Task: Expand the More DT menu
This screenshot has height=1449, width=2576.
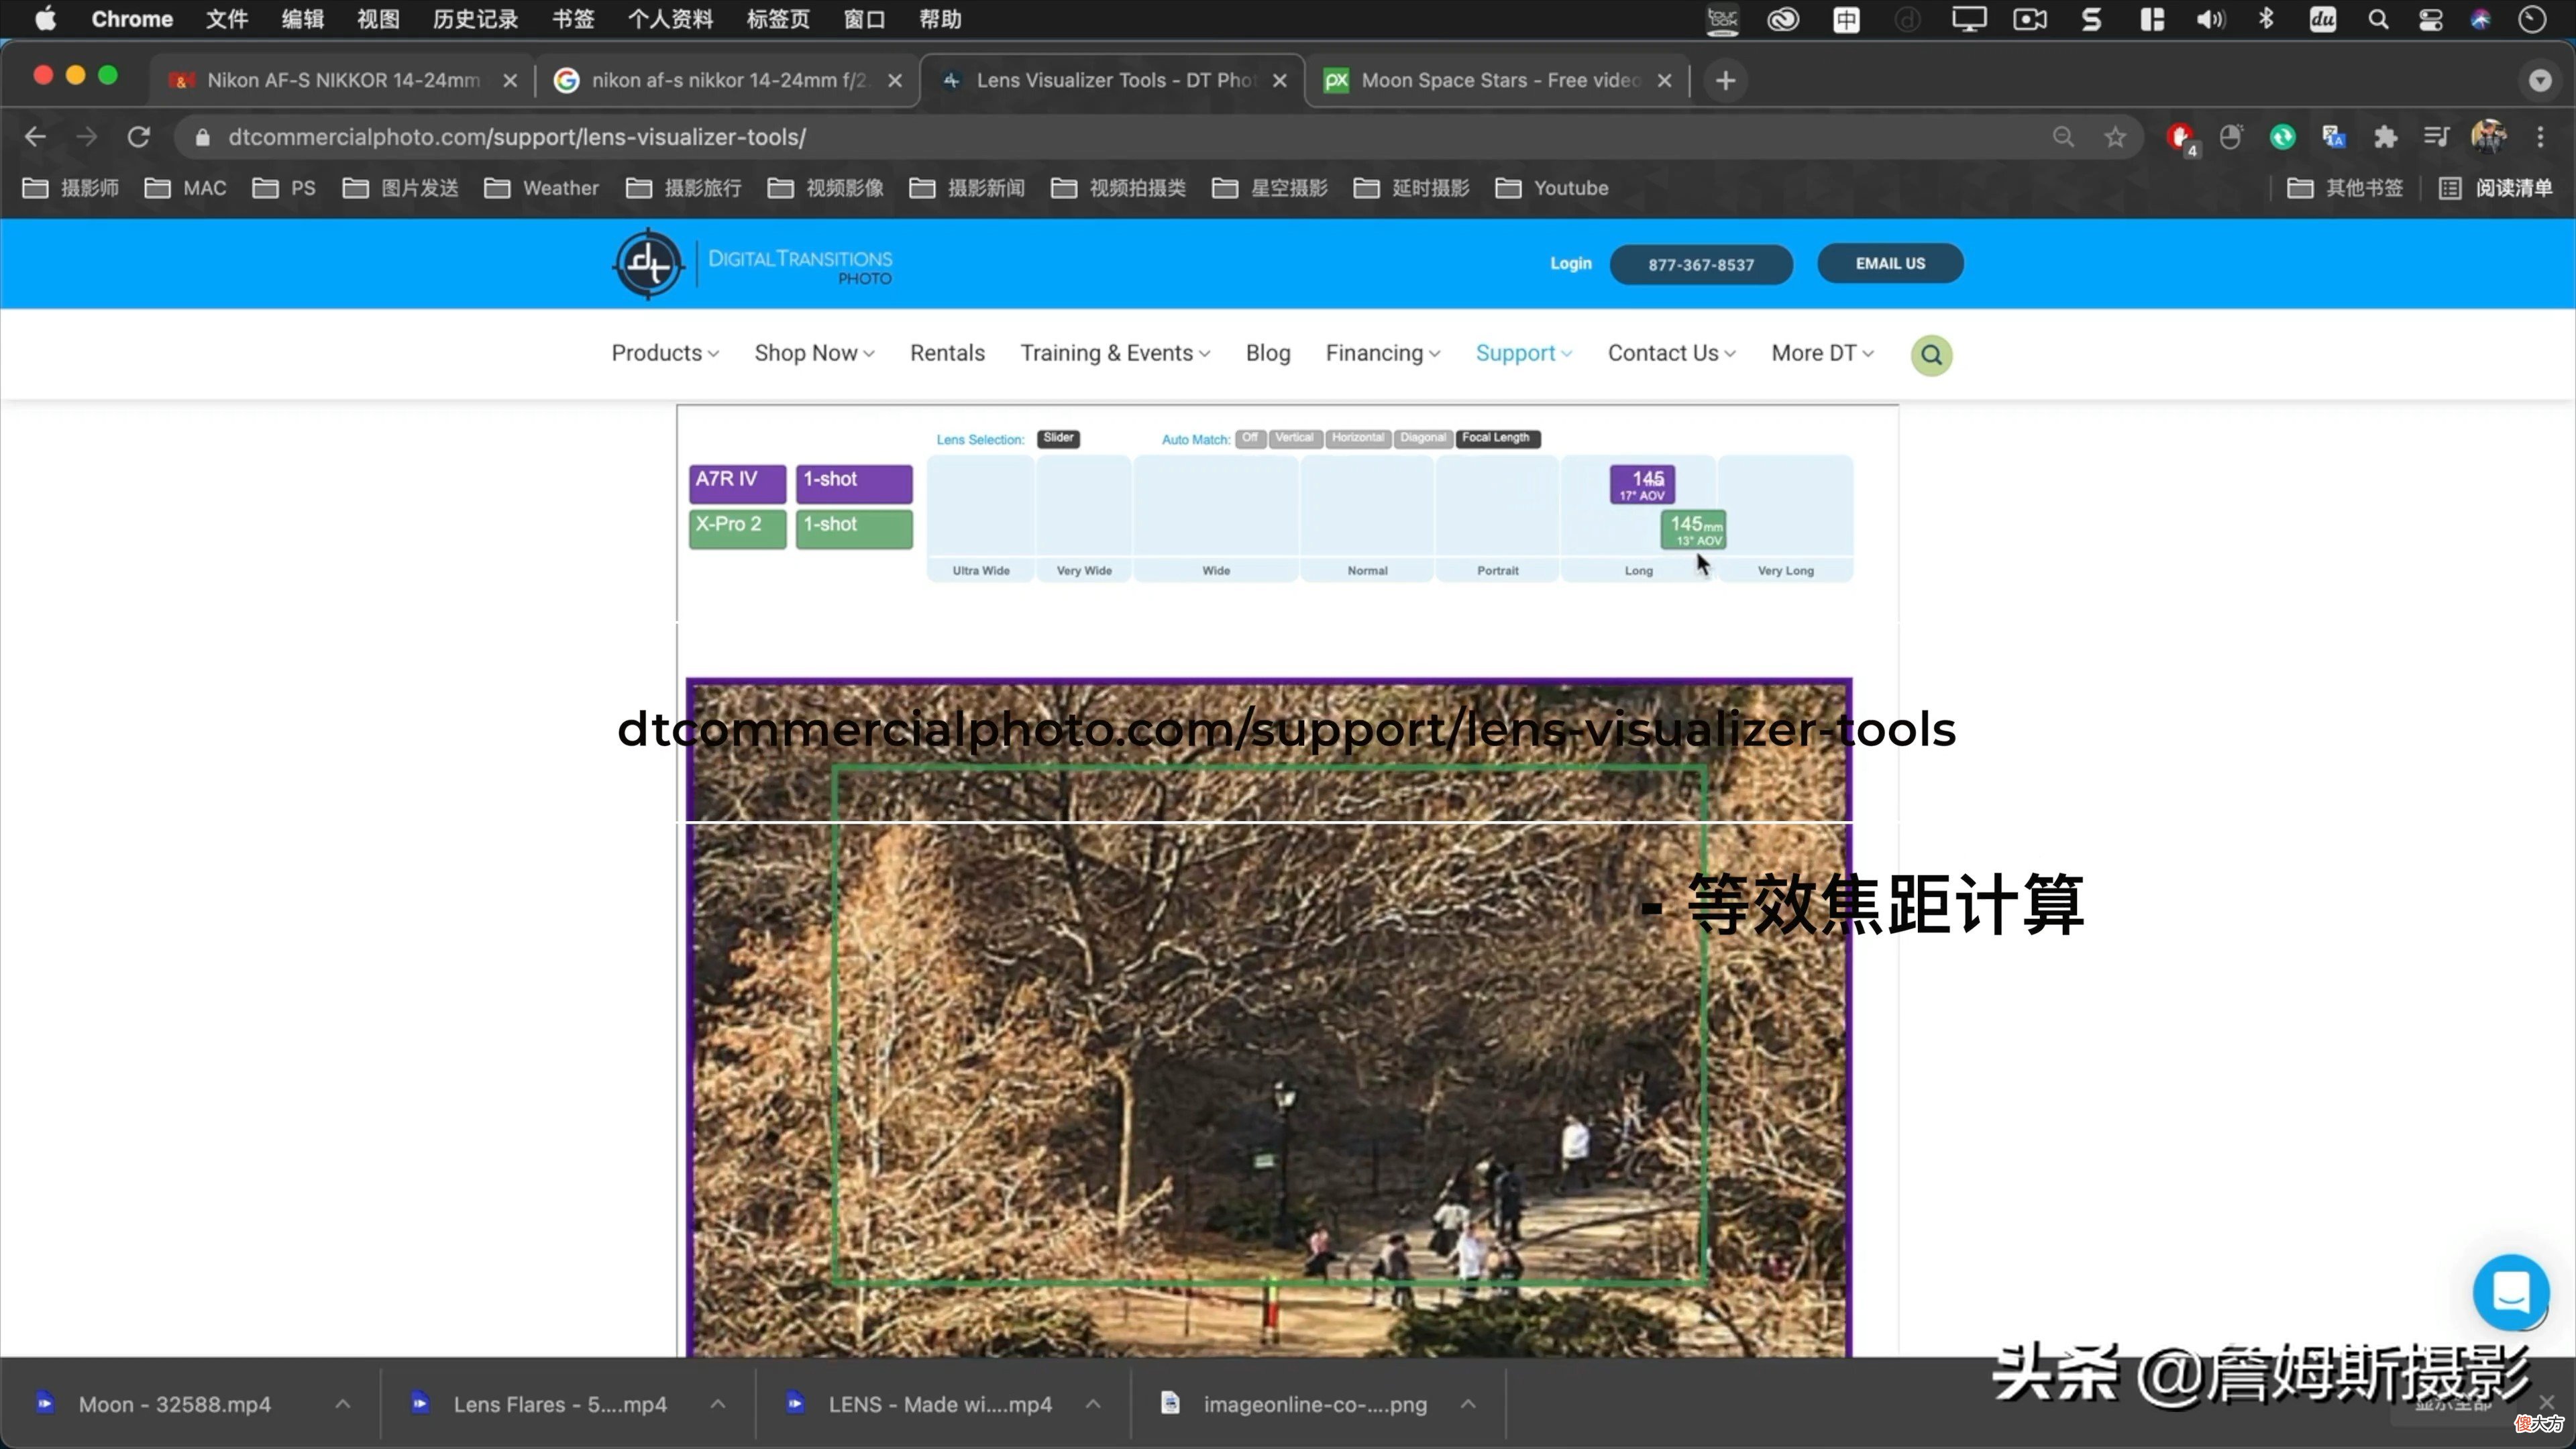Action: [1823, 353]
